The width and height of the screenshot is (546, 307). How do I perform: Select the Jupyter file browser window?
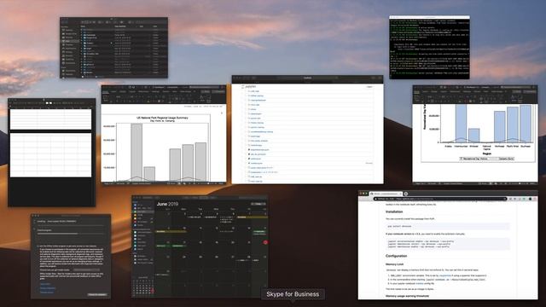coord(307,130)
